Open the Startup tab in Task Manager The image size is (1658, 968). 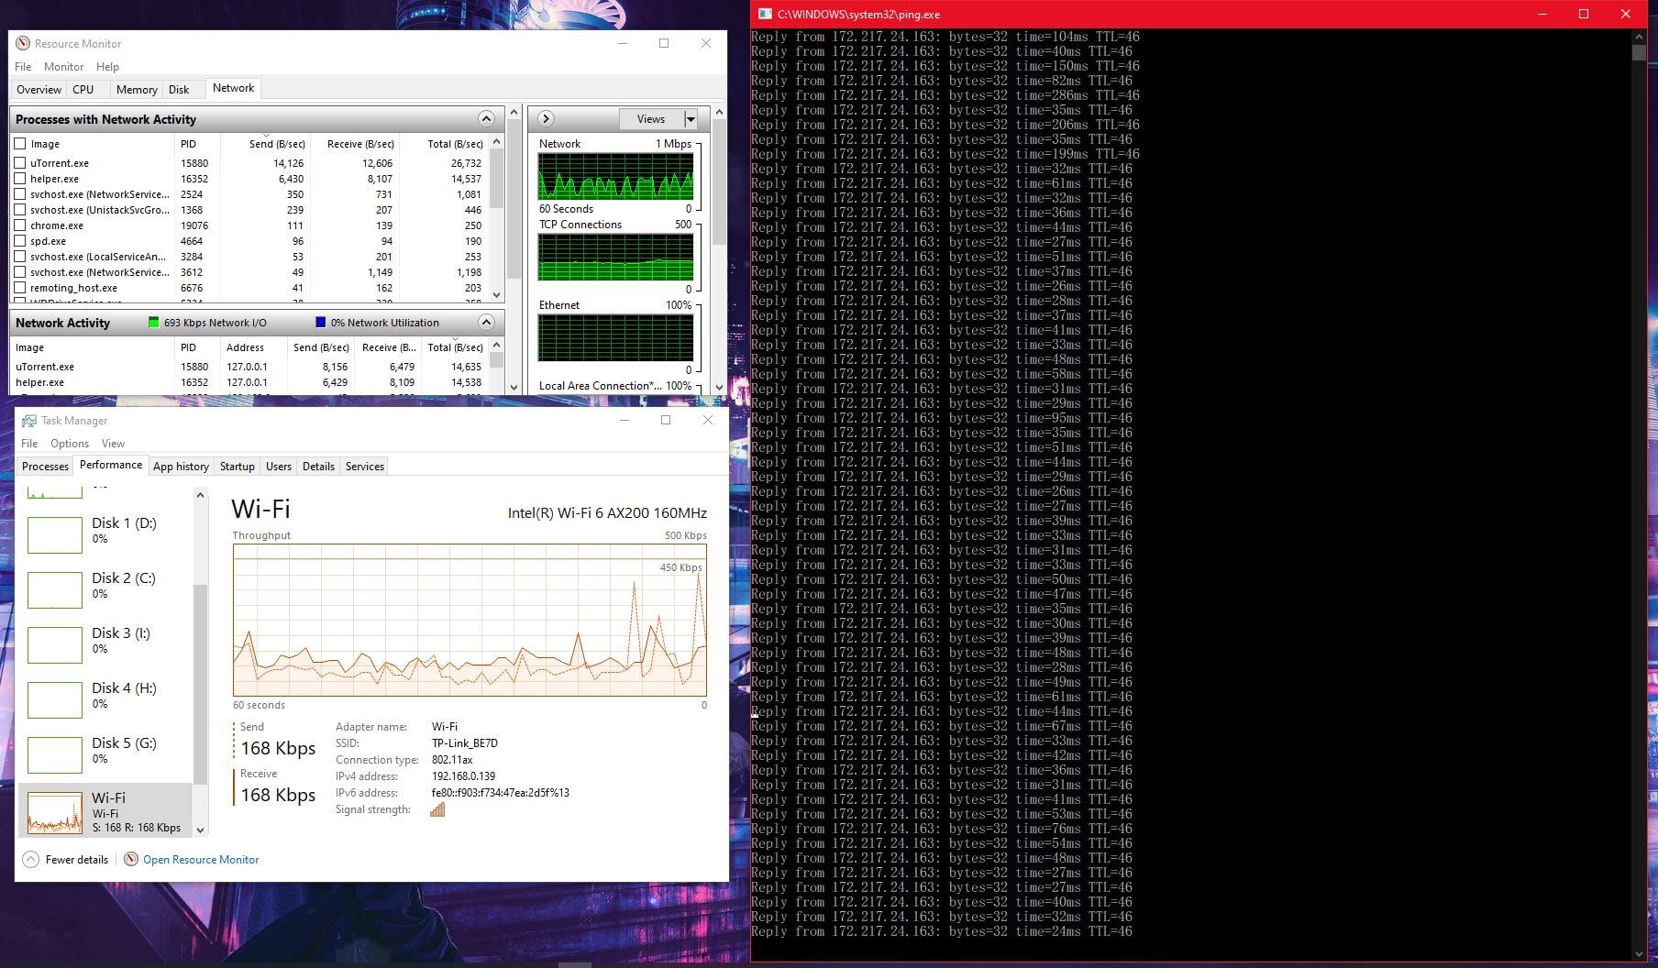pyautogui.click(x=237, y=467)
